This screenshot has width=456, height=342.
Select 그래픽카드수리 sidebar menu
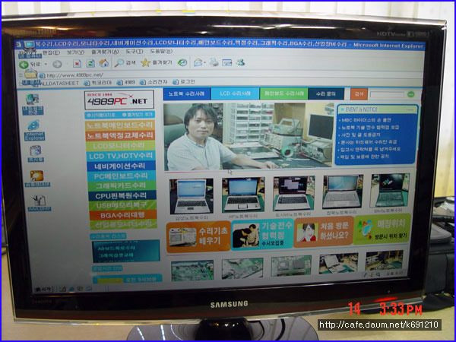[122, 185]
